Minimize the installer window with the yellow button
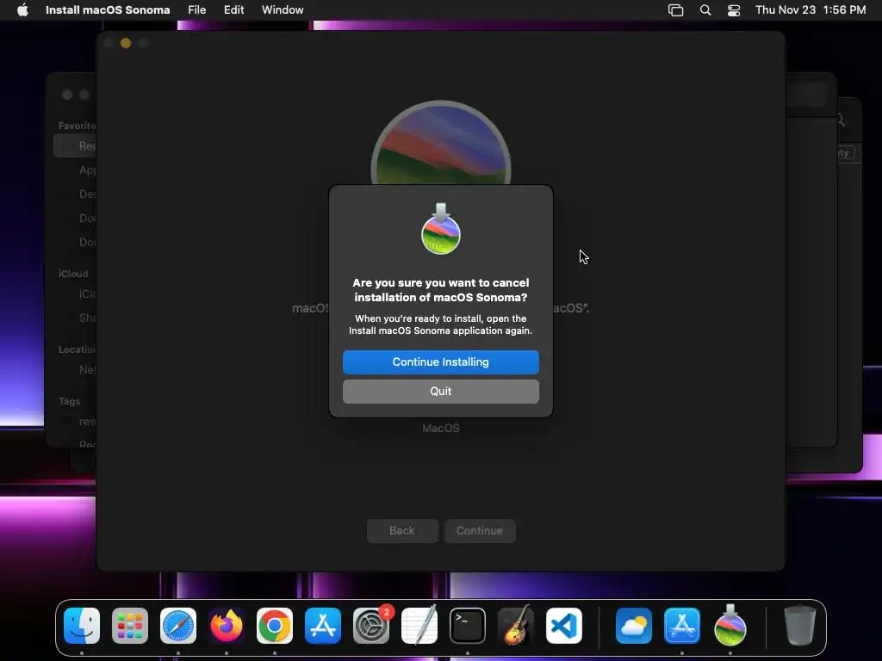Viewport: 882px width, 661px height. click(x=126, y=43)
